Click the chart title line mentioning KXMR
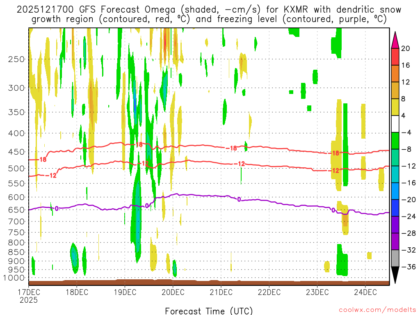Screen dimensions: 420x315 point(209,10)
